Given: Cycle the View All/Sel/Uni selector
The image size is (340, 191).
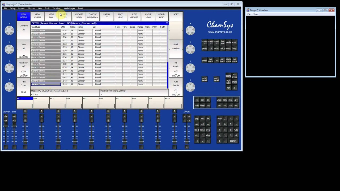Looking at the screenshot, I should click(x=24, y=49).
